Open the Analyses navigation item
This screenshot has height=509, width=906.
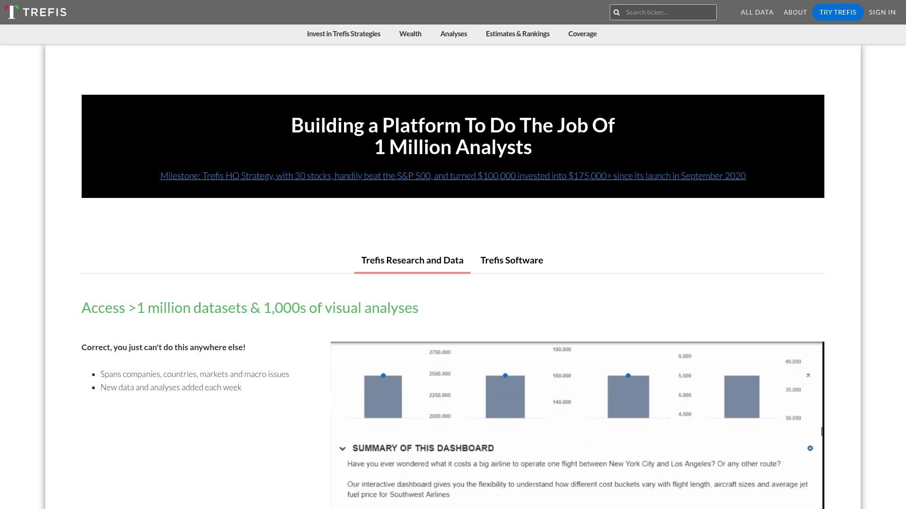pos(453,33)
